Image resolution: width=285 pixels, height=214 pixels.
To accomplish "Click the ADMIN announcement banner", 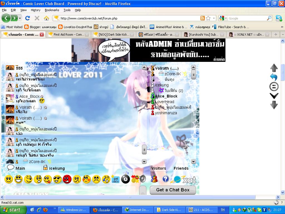I will (x=148, y=50).
